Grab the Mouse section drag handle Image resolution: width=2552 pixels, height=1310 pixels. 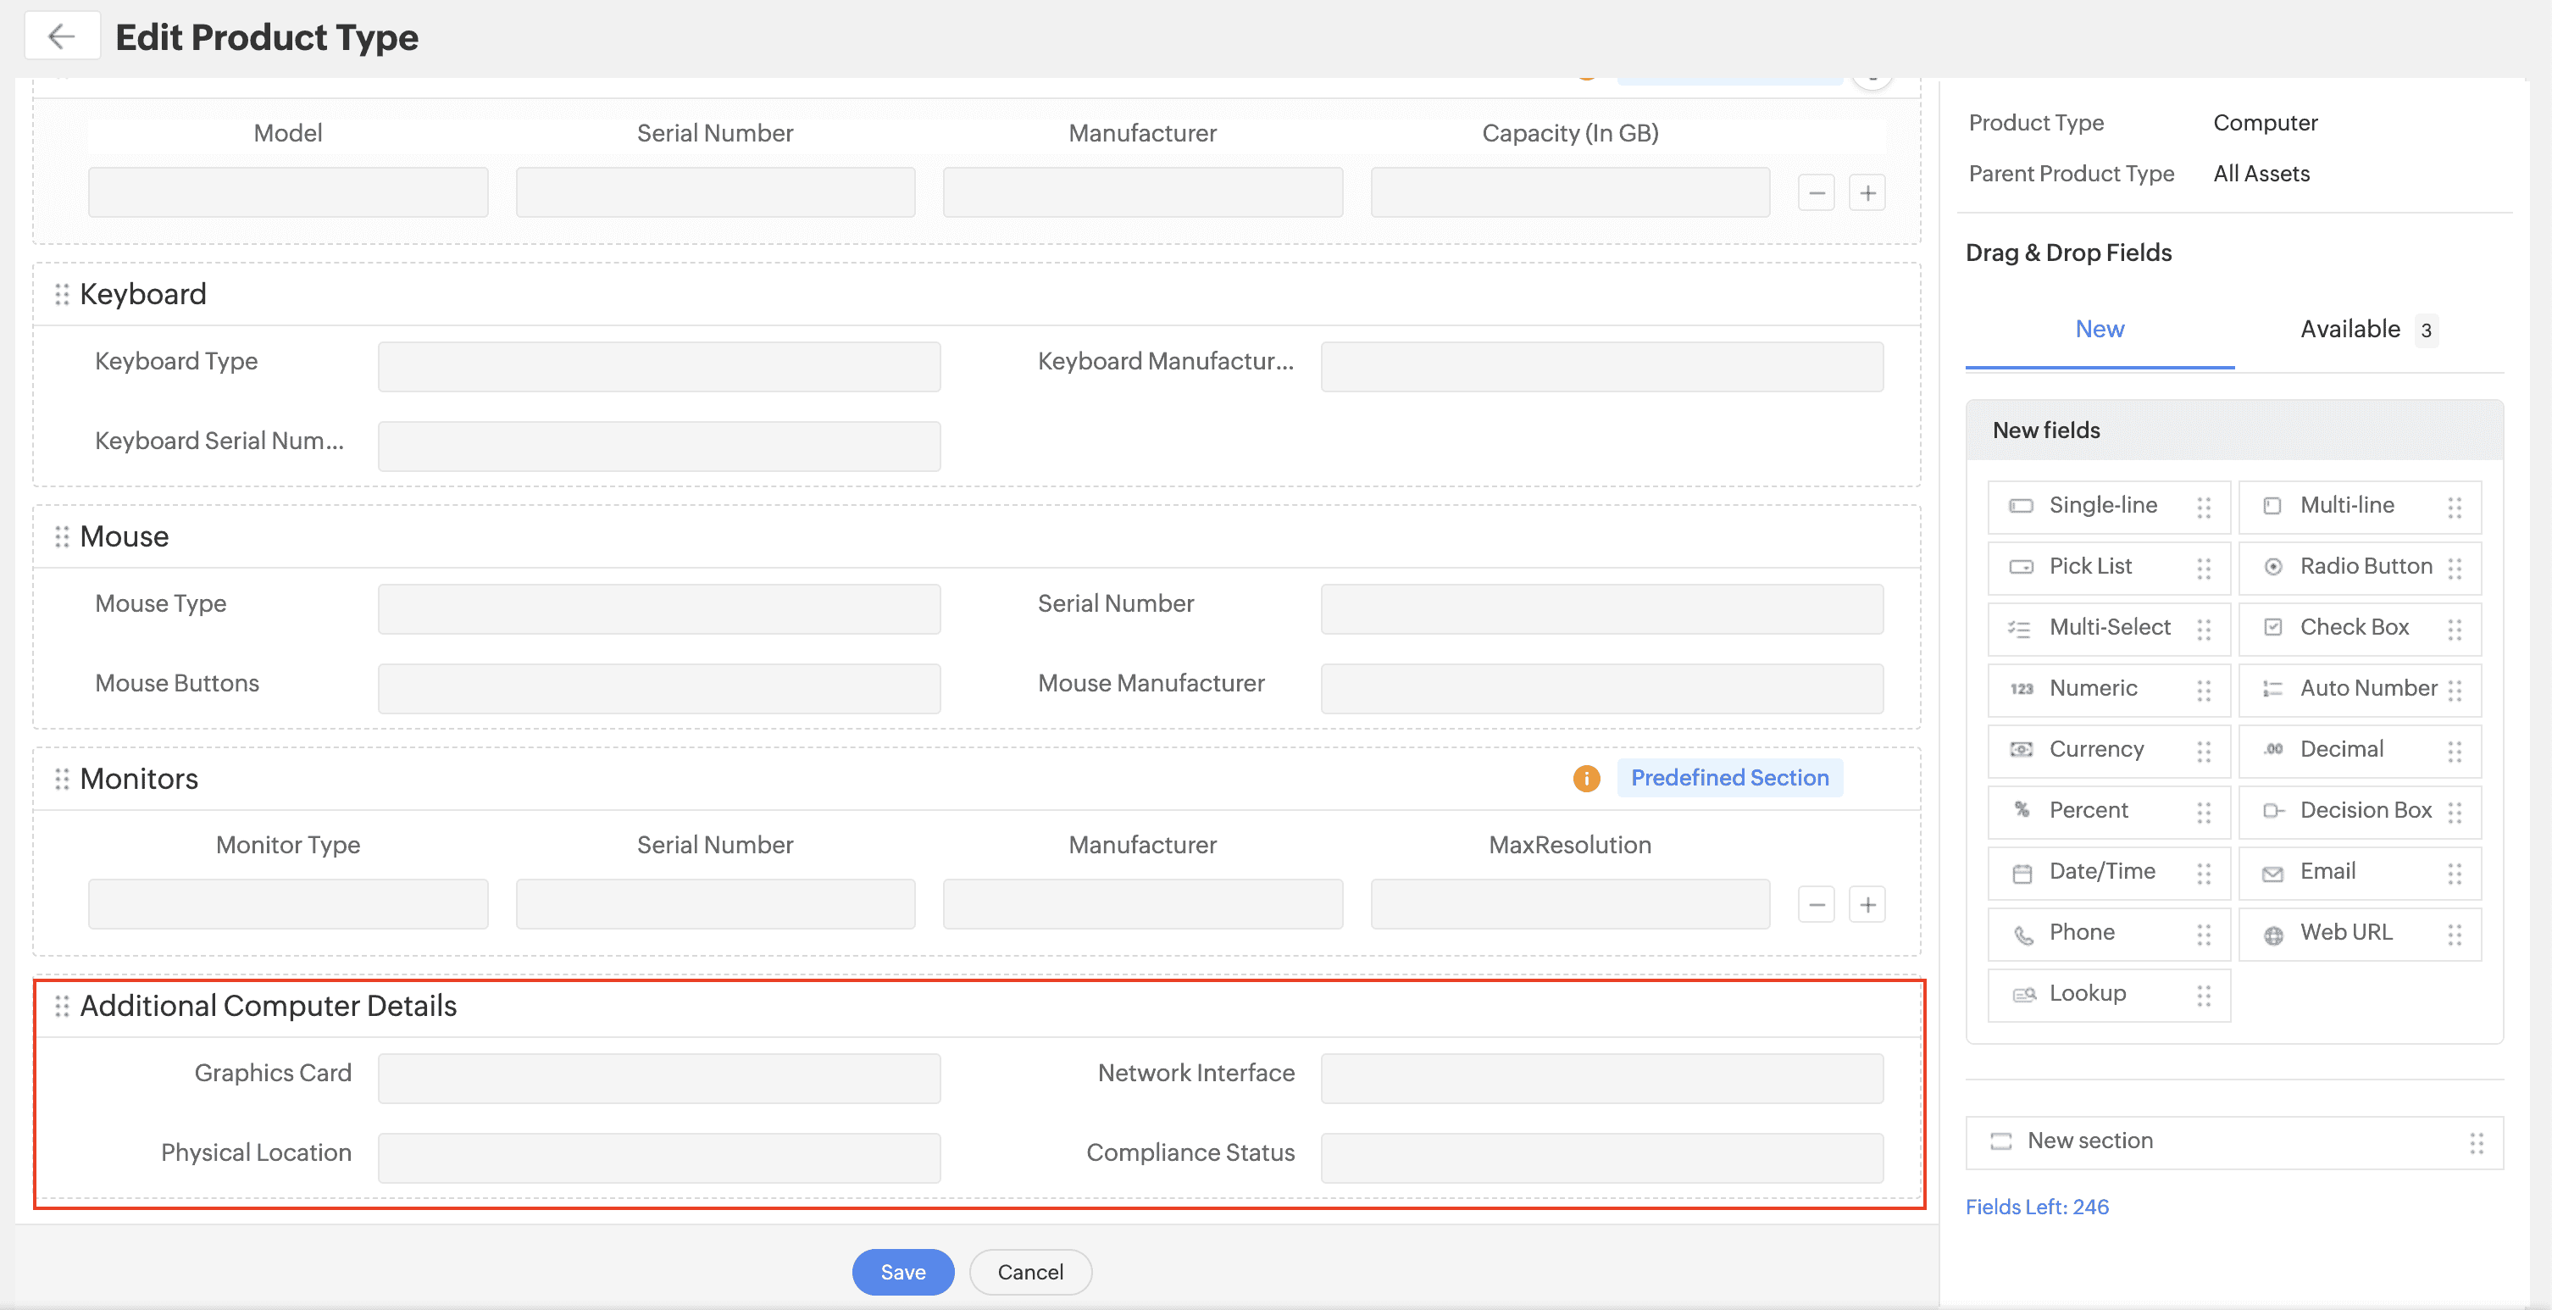point(61,537)
